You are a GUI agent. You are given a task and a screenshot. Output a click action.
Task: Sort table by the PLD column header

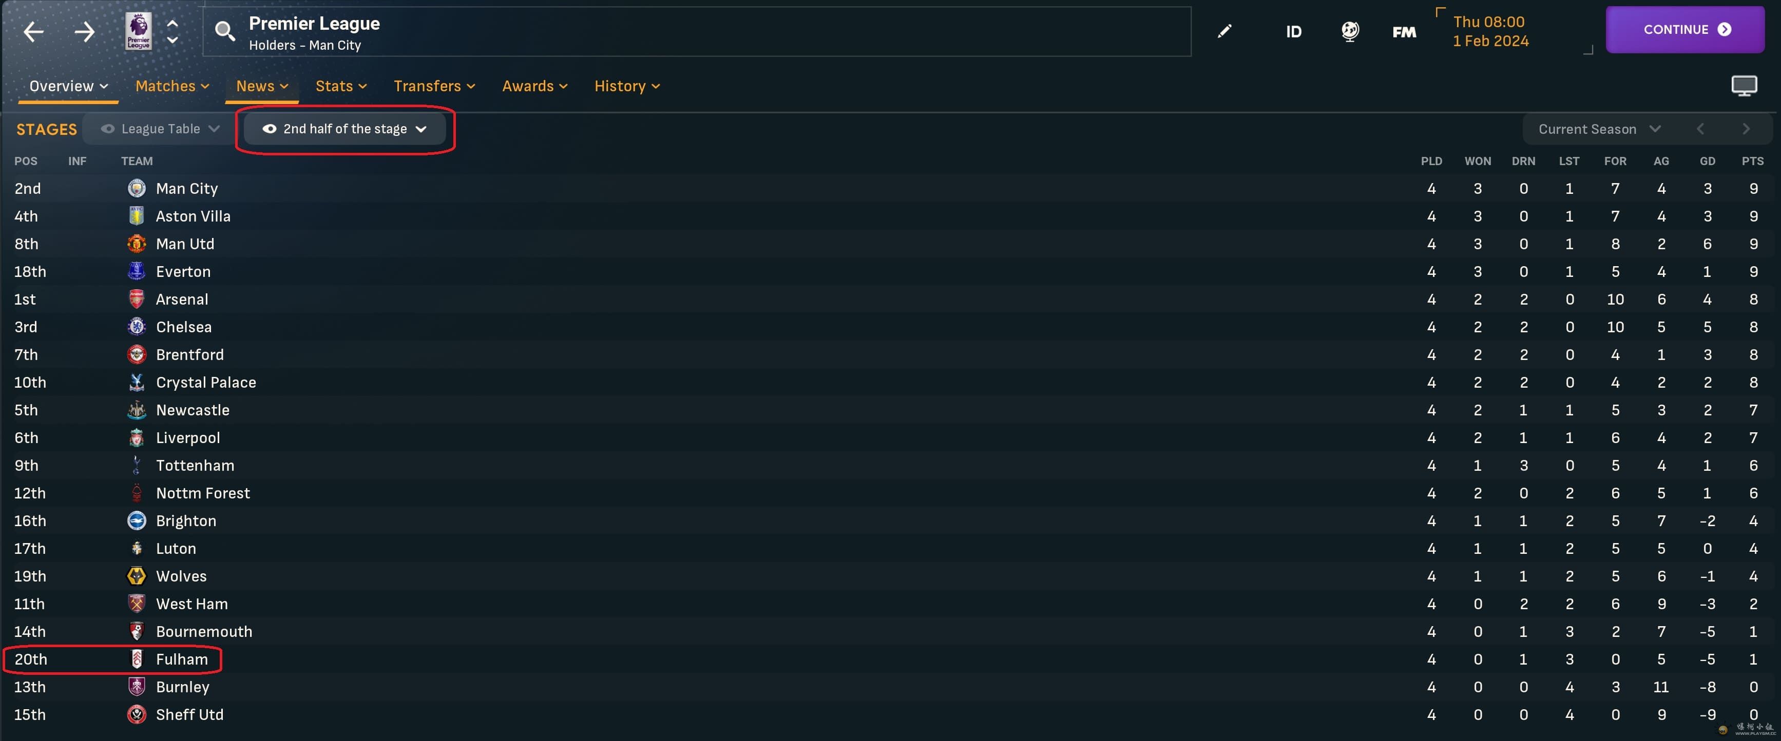(x=1431, y=161)
